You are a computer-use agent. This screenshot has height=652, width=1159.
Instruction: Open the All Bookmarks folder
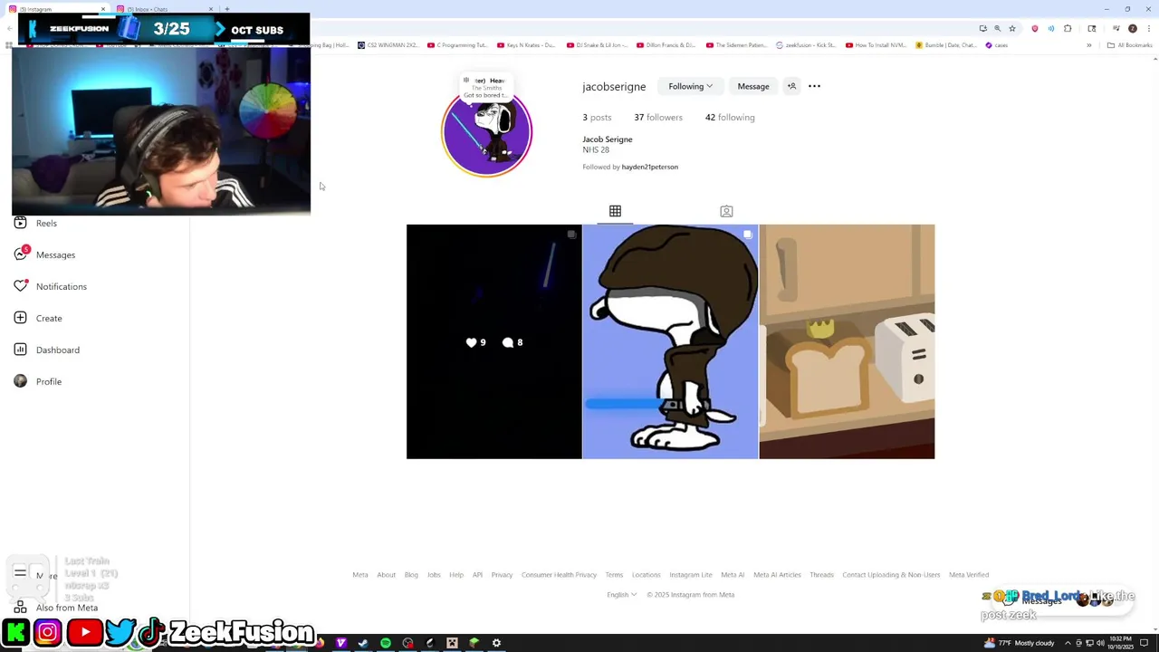click(1129, 44)
